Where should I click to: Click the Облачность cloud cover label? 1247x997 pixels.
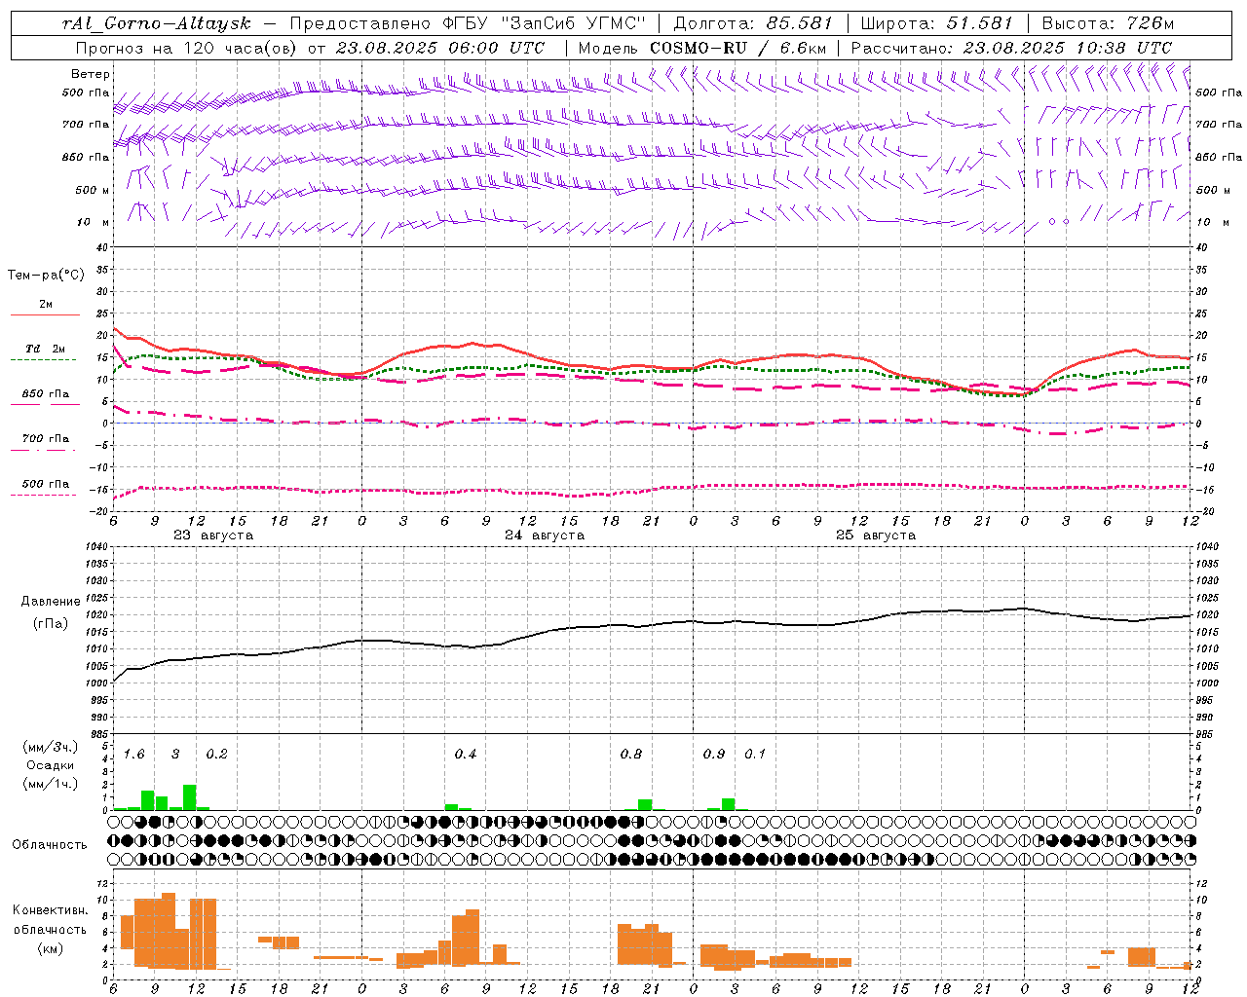[x=50, y=844]
